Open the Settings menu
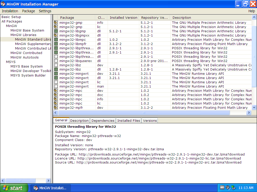Screen dimensions: 257x192 (45, 11)
